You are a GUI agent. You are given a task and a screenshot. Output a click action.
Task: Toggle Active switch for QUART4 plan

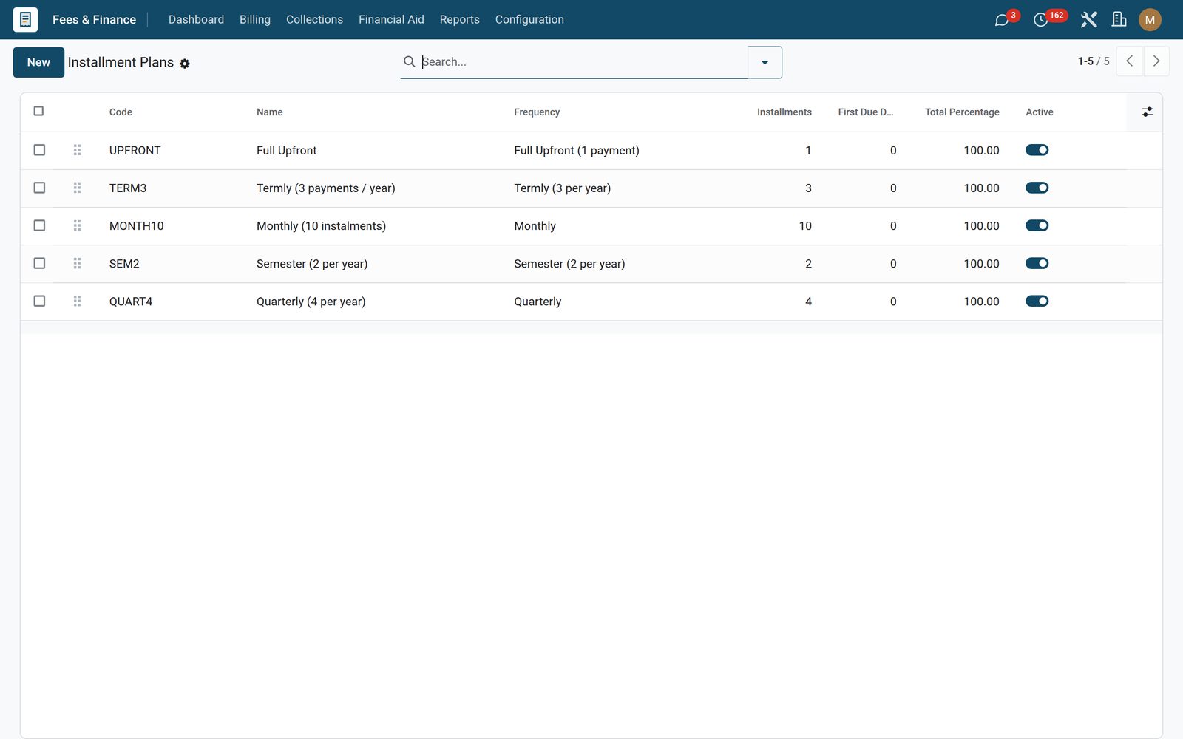1037,301
